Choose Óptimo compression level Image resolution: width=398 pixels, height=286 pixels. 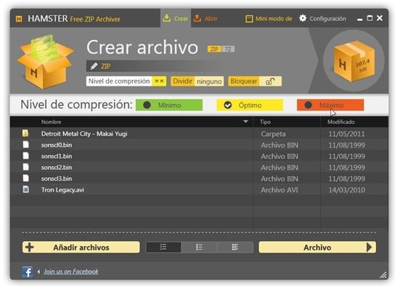[x=250, y=105]
